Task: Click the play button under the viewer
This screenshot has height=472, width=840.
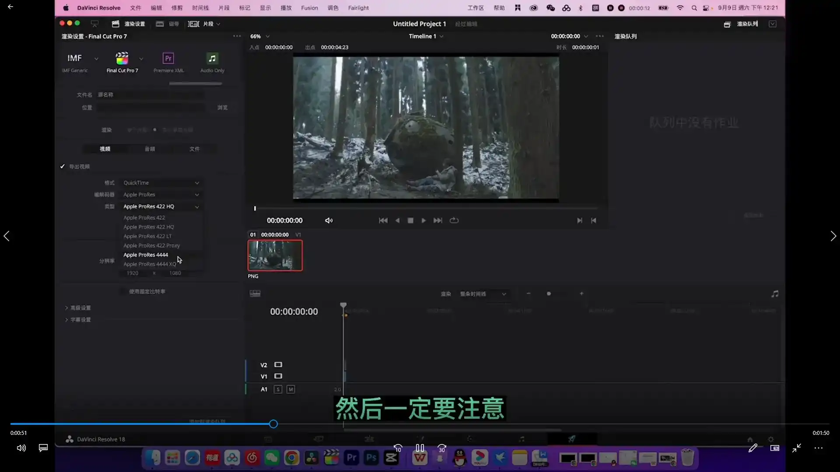Action: pyautogui.click(x=423, y=221)
